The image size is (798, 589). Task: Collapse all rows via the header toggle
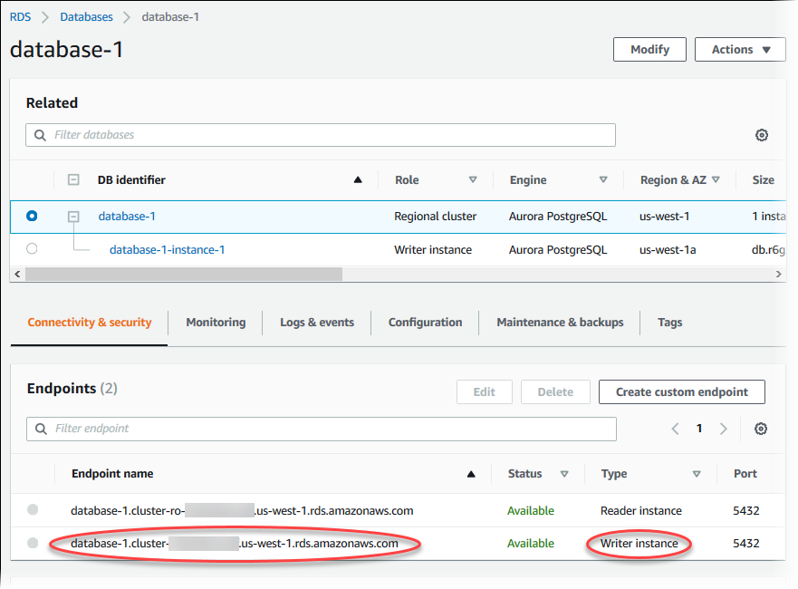pyautogui.click(x=74, y=180)
